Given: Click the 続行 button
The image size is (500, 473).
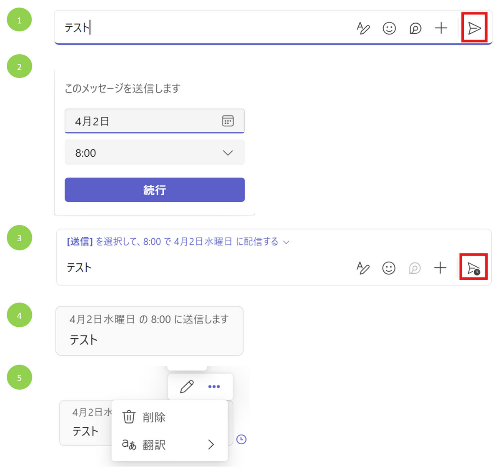Looking at the screenshot, I should [x=155, y=190].
